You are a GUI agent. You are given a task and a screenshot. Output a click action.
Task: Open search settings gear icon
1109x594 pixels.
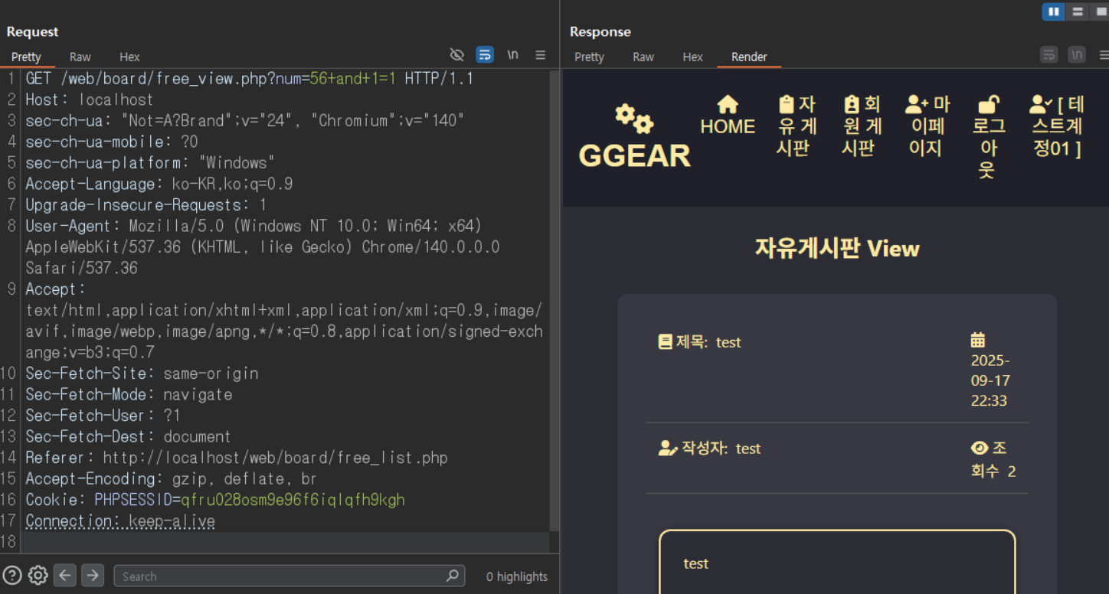(38, 575)
